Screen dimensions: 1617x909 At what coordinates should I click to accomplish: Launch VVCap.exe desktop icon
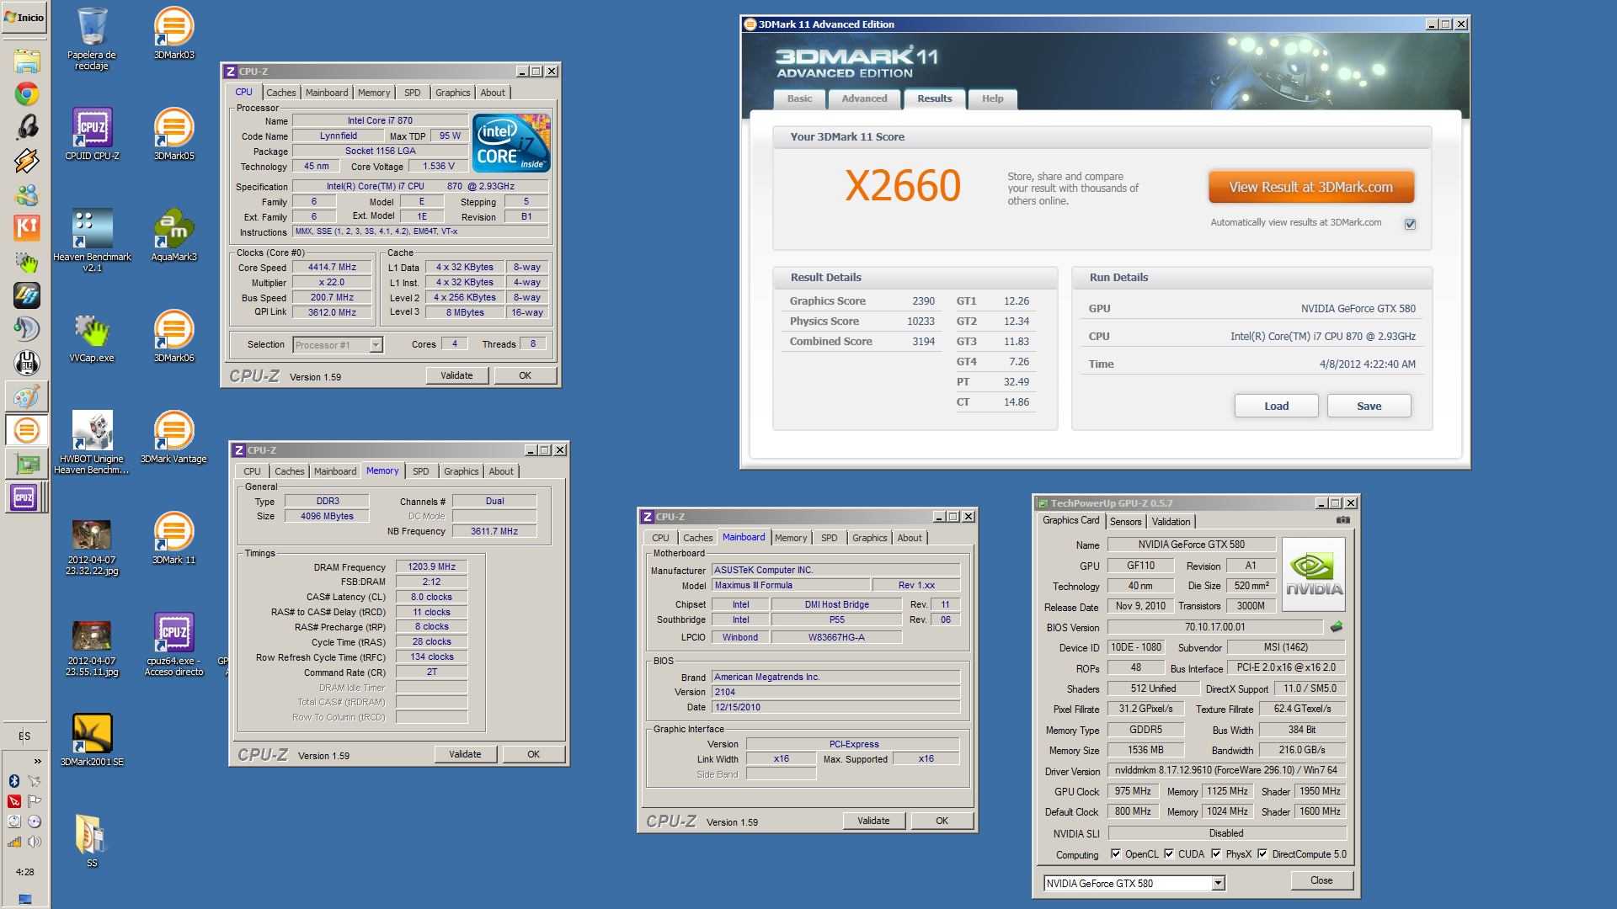92,337
